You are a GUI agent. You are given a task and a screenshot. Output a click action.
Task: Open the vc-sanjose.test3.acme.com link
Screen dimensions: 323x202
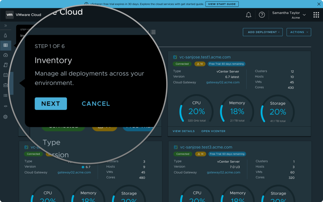(206, 147)
